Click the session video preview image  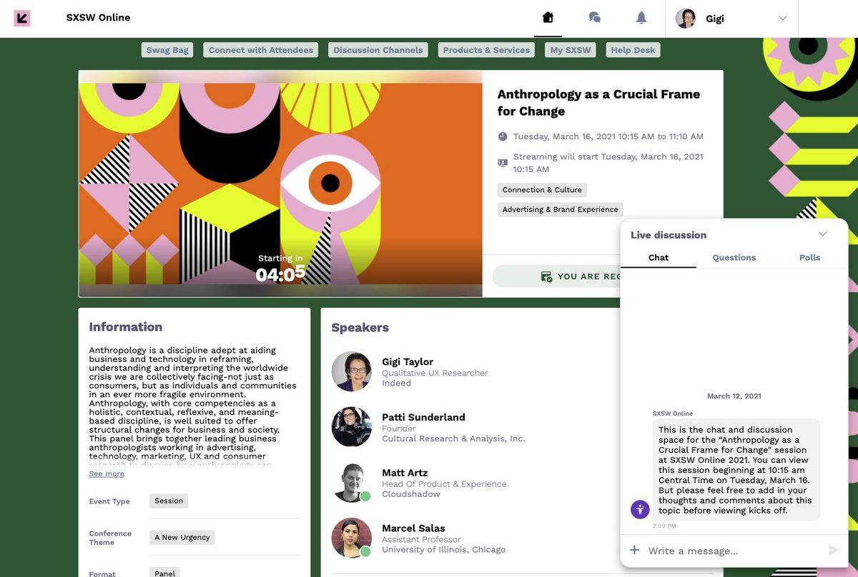(x=280, y=184)
